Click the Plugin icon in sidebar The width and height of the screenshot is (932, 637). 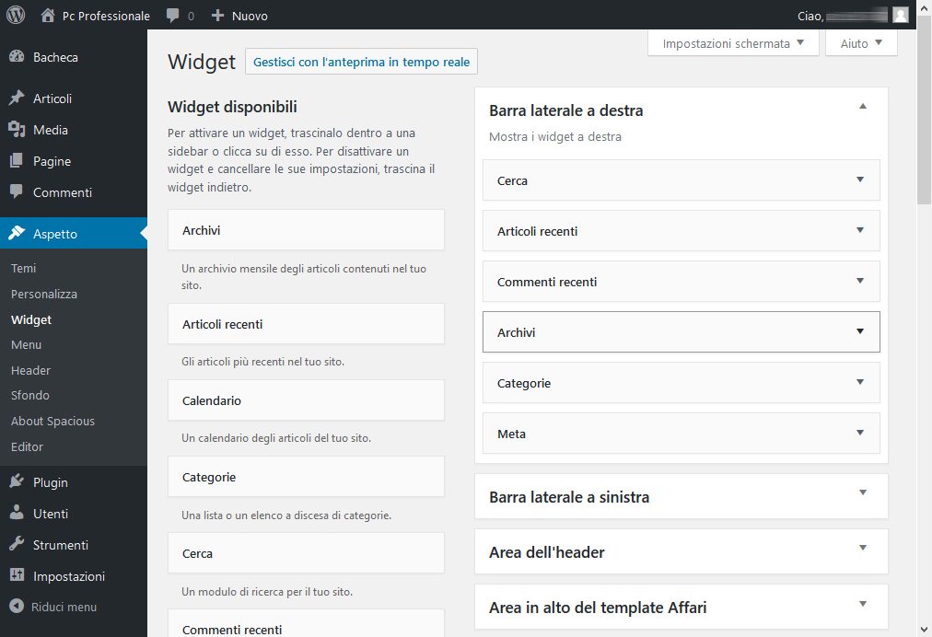click(x=17, y=482)
